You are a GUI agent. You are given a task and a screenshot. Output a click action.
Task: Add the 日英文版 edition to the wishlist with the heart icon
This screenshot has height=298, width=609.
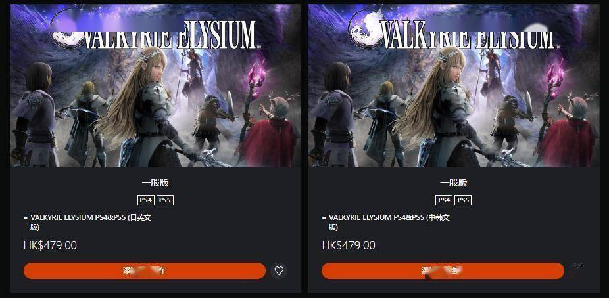click(x=279, y=271)
